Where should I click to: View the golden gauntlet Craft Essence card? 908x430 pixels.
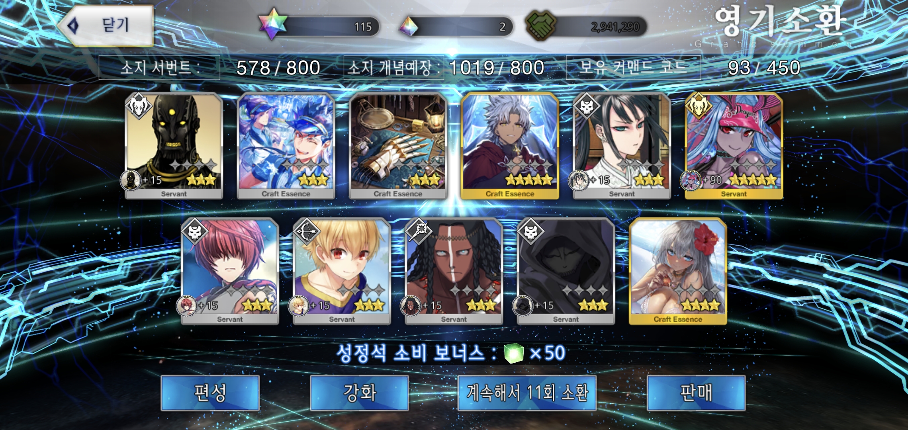[x=398, y=146]
